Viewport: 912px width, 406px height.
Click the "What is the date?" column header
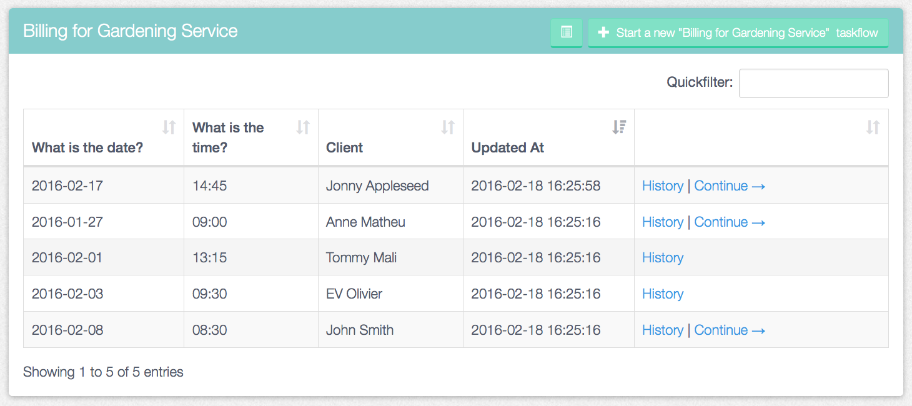tap(87, 148)
